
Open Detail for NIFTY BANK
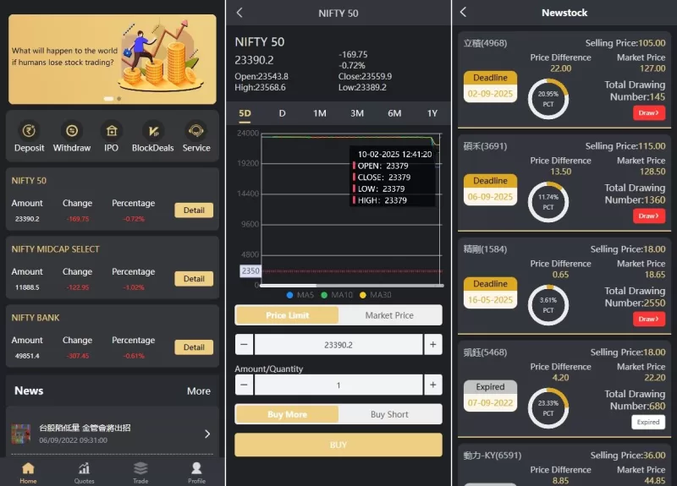point(194,347)
